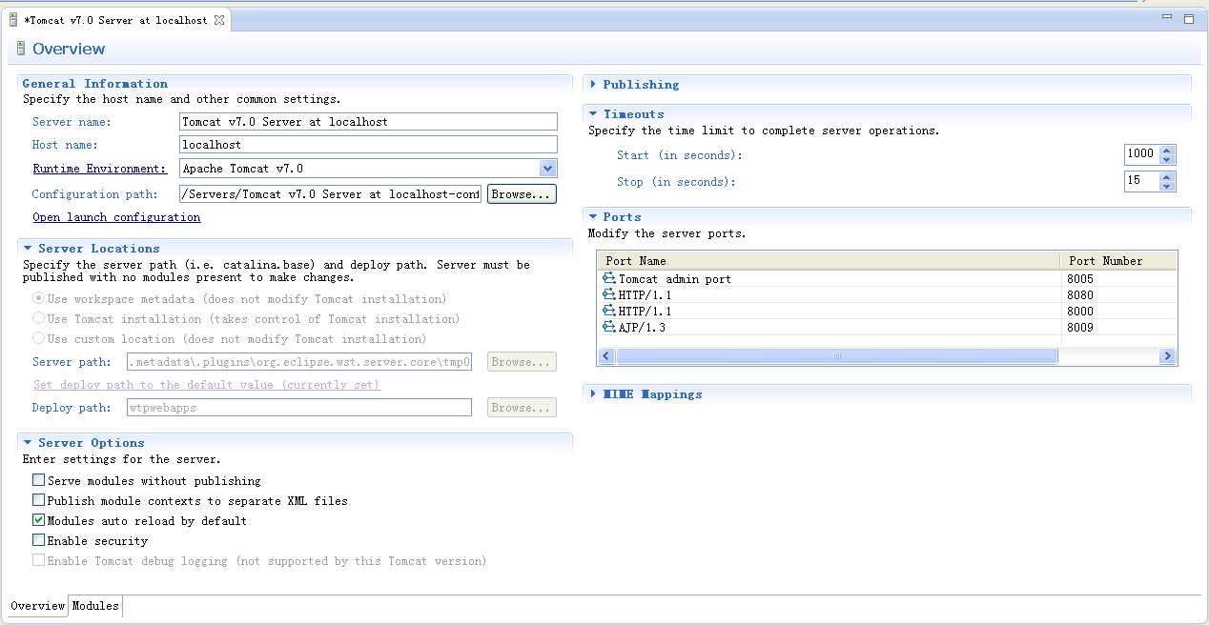Screen dimensions: 1209x625
Task: Click the Host name field
Action: point(368,145)
